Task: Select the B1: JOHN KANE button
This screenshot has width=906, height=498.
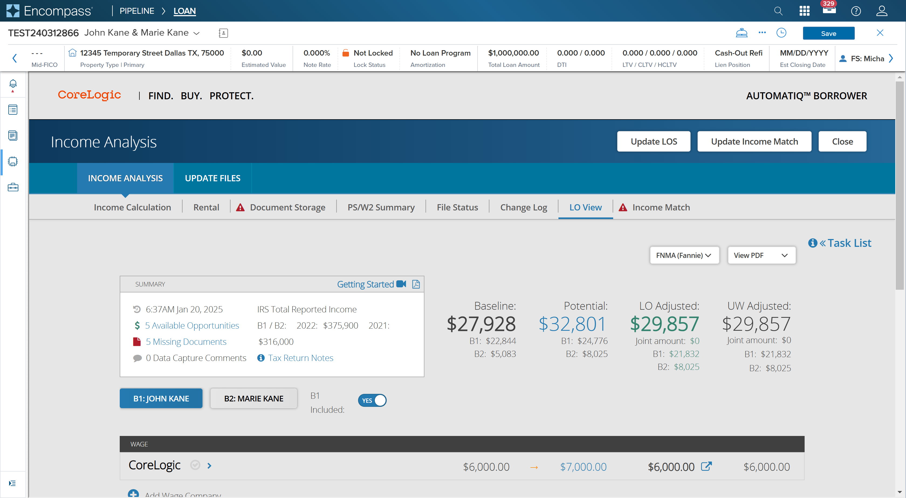Action: (x=161, y=398)
